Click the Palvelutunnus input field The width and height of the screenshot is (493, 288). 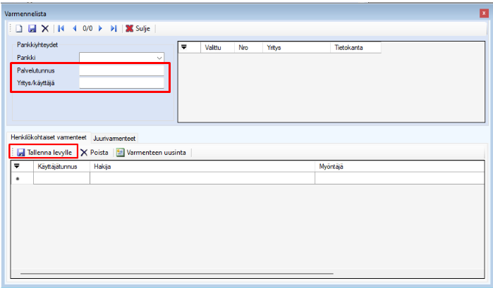point(121,70)
